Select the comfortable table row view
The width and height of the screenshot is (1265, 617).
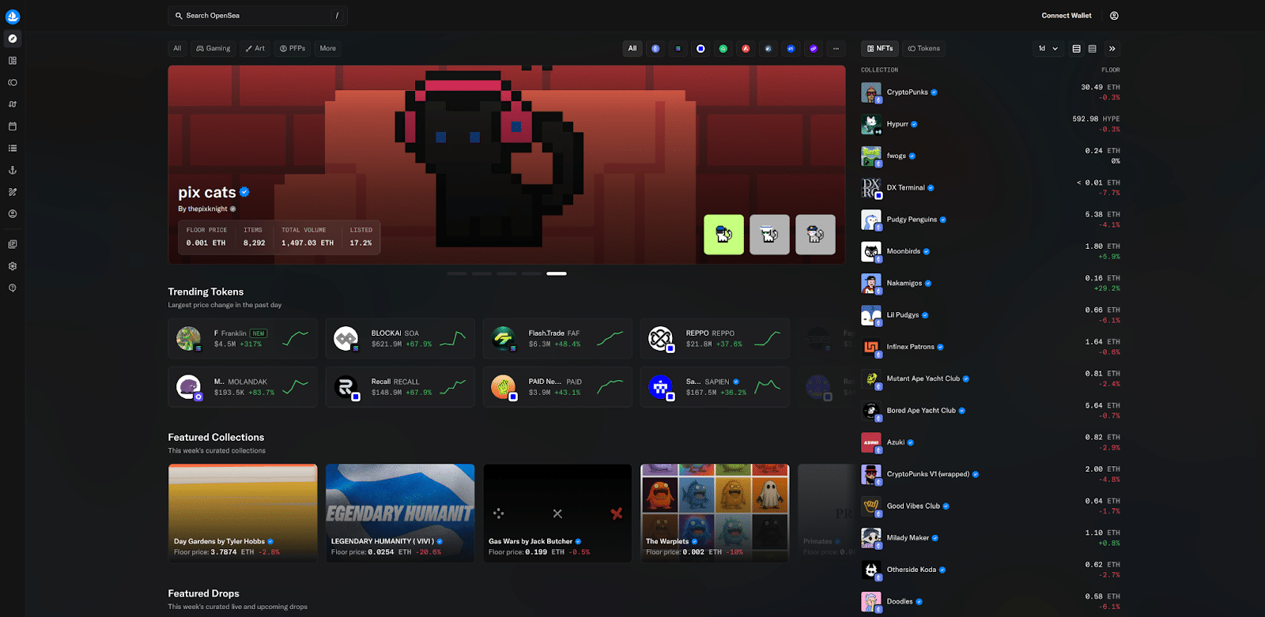[1076, 49]
